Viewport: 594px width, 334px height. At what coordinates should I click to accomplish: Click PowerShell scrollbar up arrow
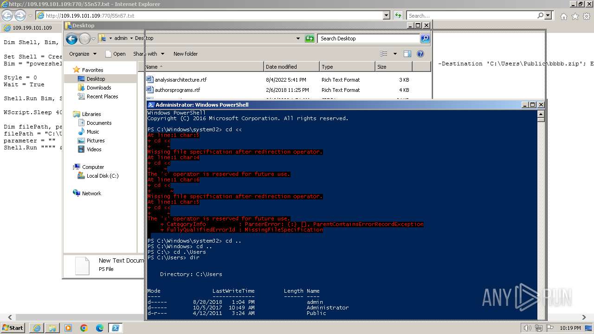(541, 114)
